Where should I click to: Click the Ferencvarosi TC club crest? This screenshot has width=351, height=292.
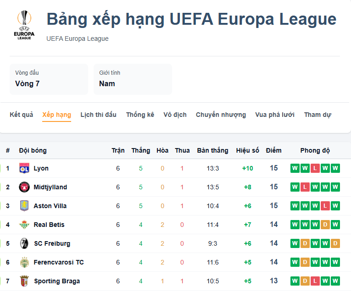[24, 262]
